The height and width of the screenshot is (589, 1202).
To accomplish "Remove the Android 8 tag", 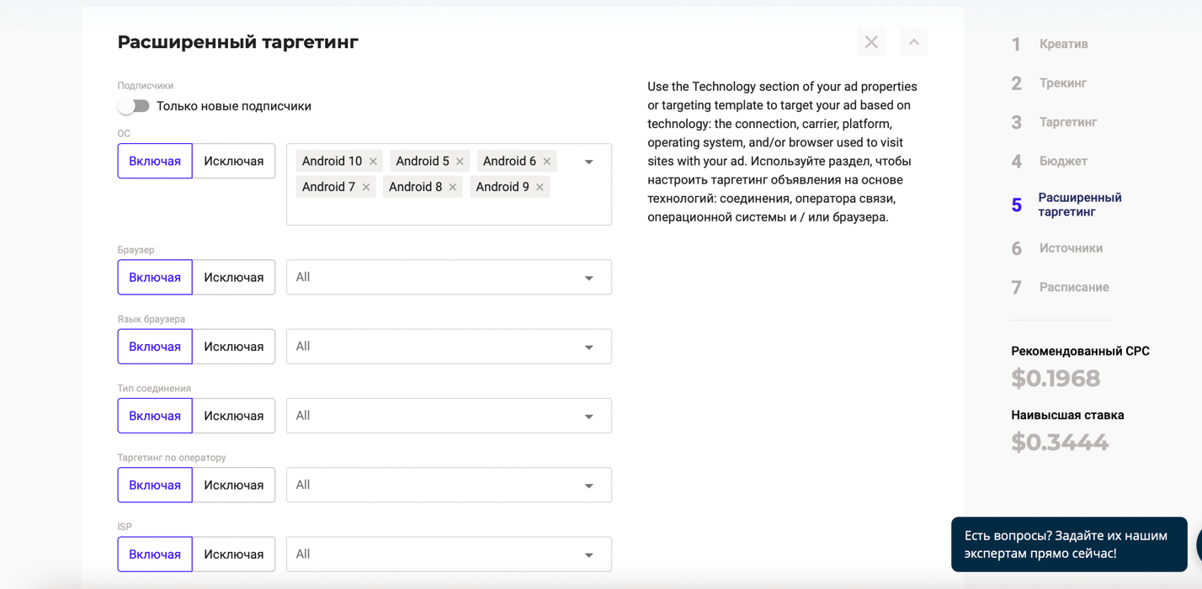I will pos(453,188).
